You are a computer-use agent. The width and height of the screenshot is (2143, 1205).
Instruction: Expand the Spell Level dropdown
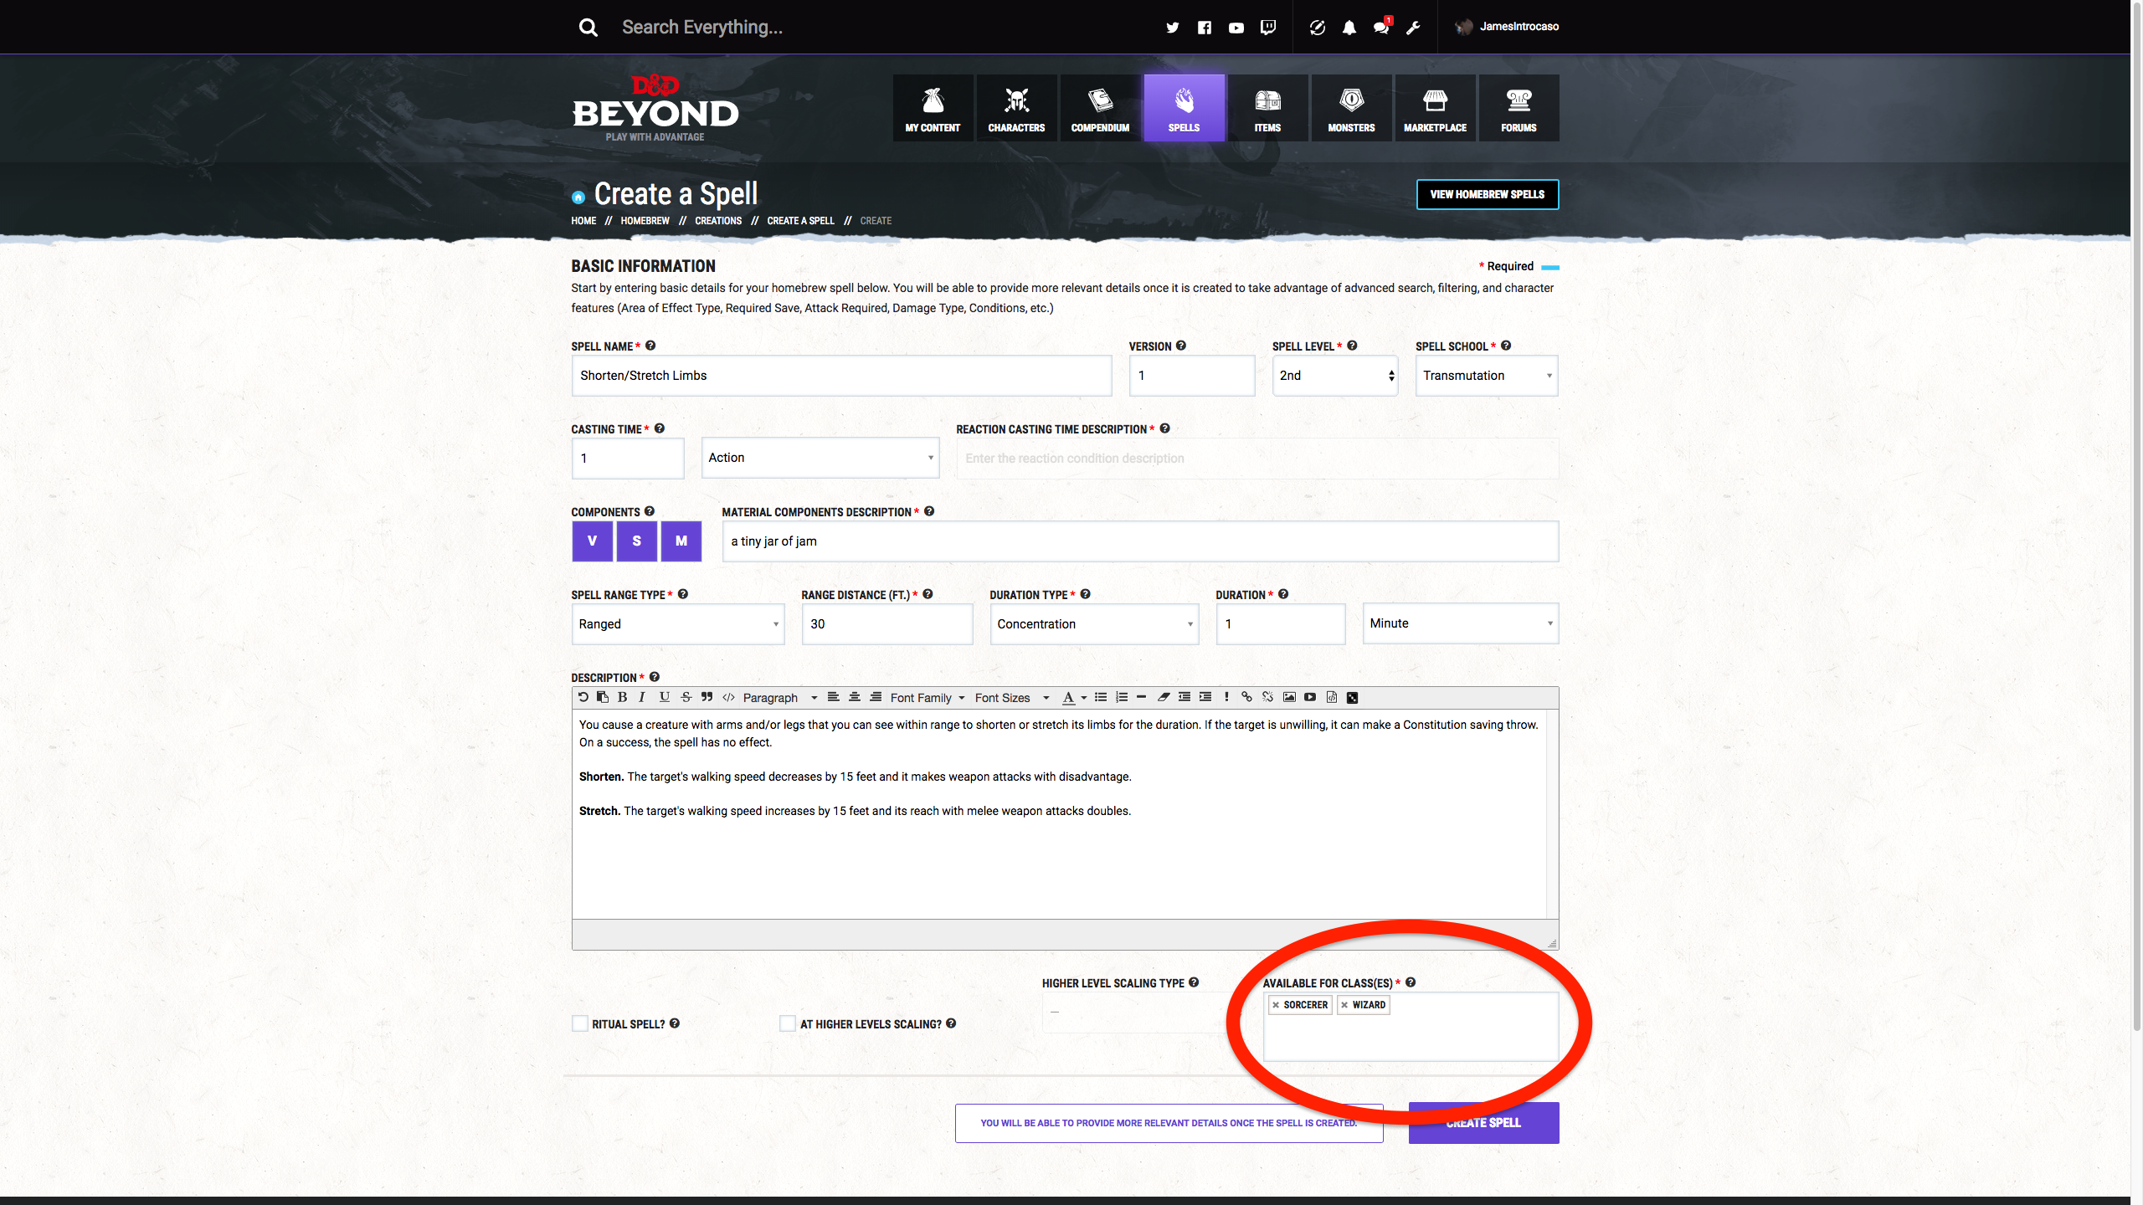[1334, 375]
